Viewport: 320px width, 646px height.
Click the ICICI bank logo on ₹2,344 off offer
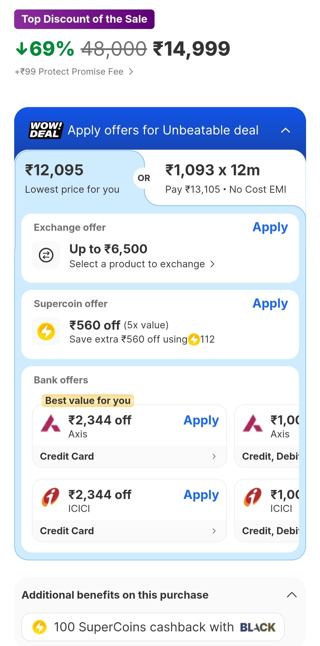click(x=50, y=497)
